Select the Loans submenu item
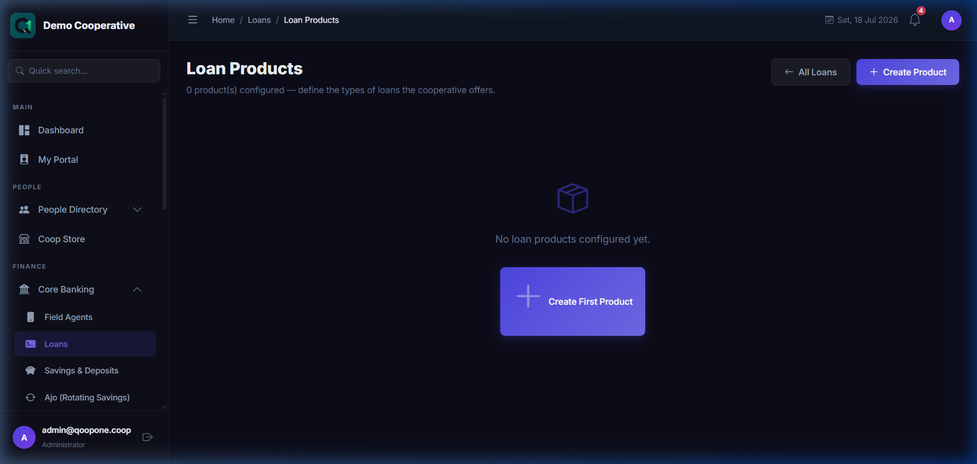 tap(85, 344)
